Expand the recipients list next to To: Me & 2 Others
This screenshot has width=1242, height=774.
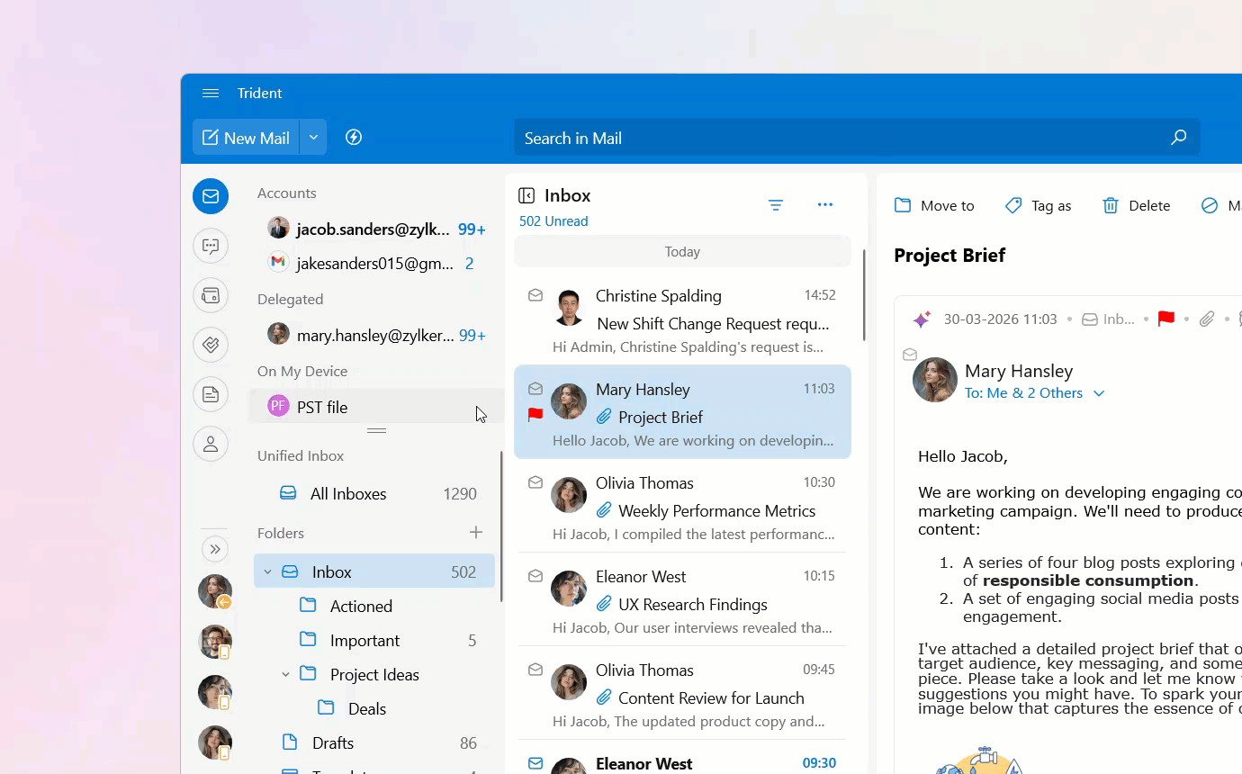pyautogui.click(x=1099, y=393)
